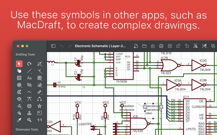Screen dimensions: 217x135
Task: Click right link icon on selected text box
Action: pos(161,107)
